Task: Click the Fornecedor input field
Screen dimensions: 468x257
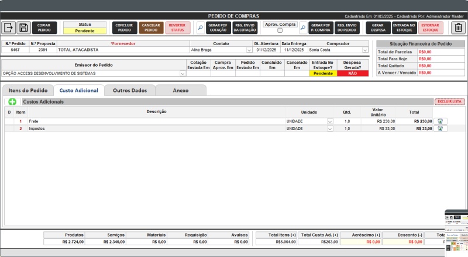Action: (x=123, y=50)
